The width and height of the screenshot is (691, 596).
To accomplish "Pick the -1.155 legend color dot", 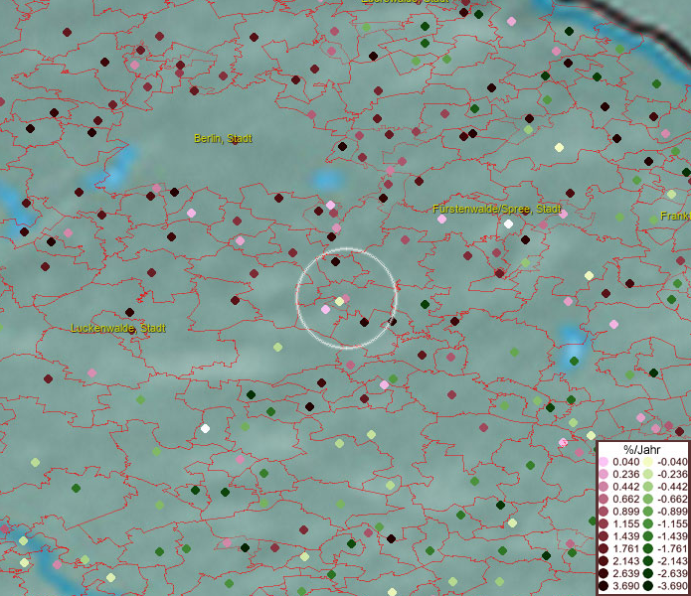I will point(648,523).
